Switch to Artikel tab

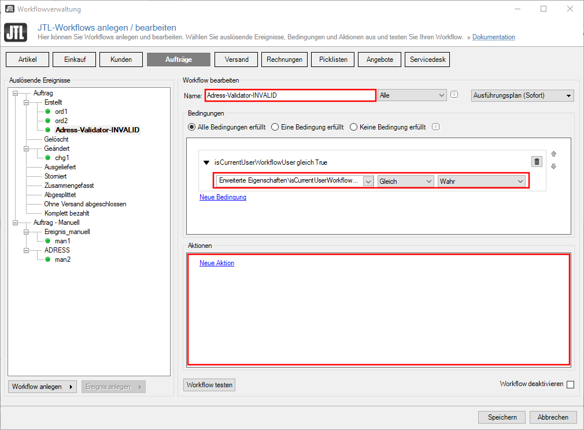[x=28, y=60]
